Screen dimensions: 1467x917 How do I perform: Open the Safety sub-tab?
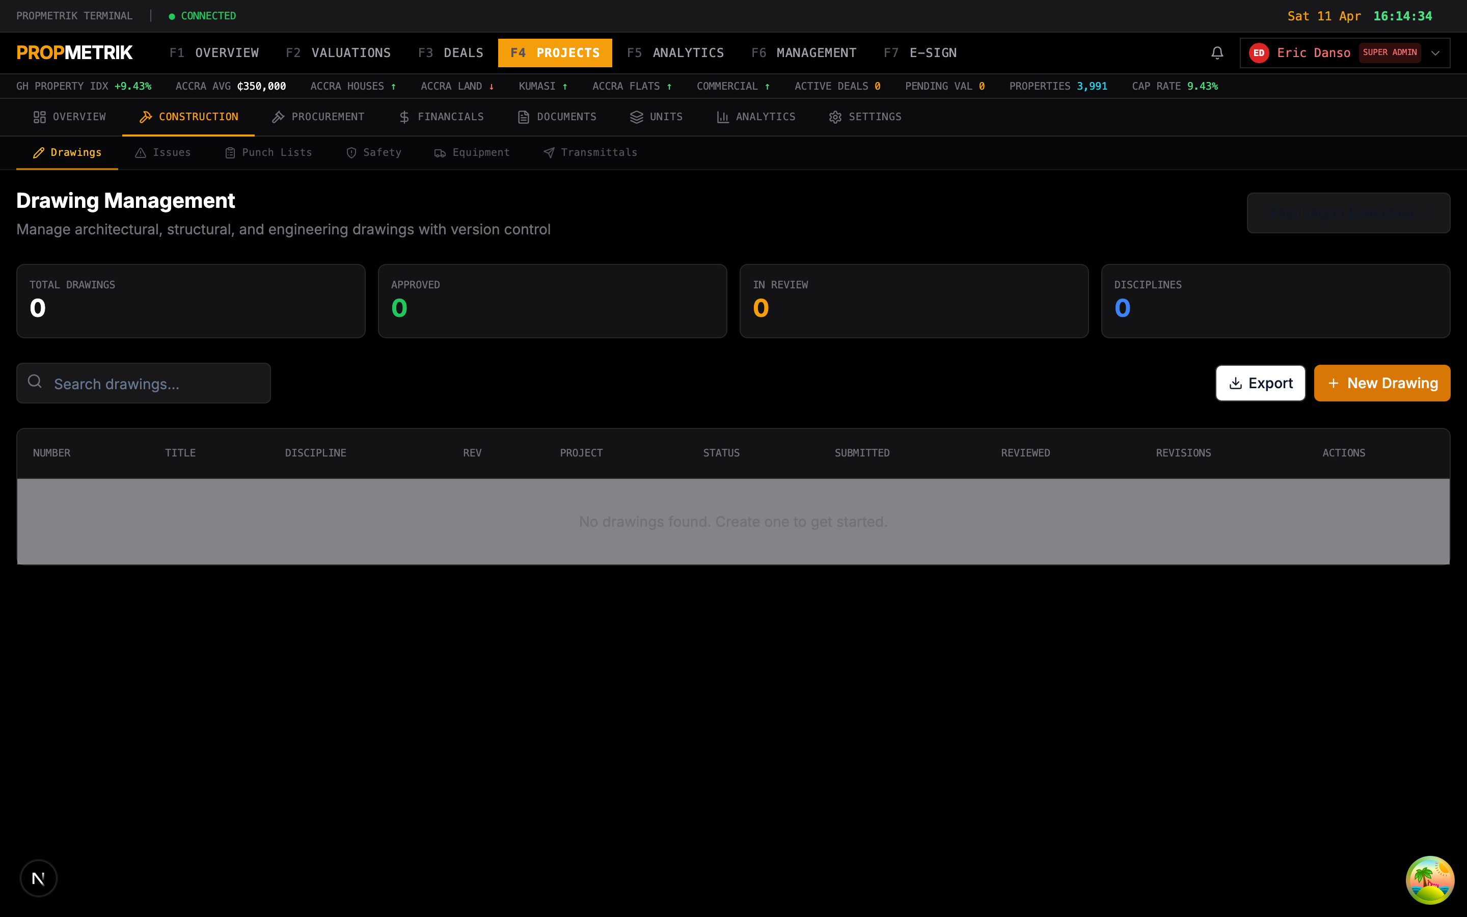click(373, 153)
